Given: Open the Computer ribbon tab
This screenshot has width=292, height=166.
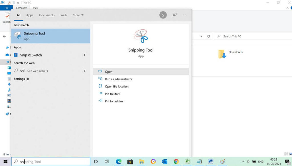Looking at the screenshot, I should coord(21,8).
